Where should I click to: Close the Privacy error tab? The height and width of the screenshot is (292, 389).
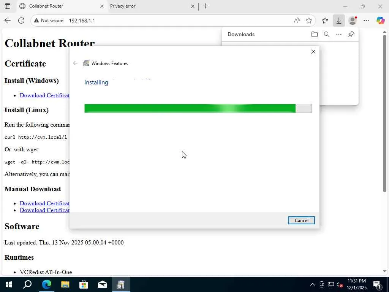tap(193, 6)
